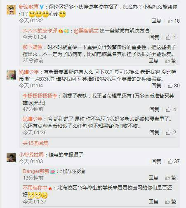Like 媳嫿少年's comment showing 80 likes
This screenshot has height=208, width=186.
[174, 86]
